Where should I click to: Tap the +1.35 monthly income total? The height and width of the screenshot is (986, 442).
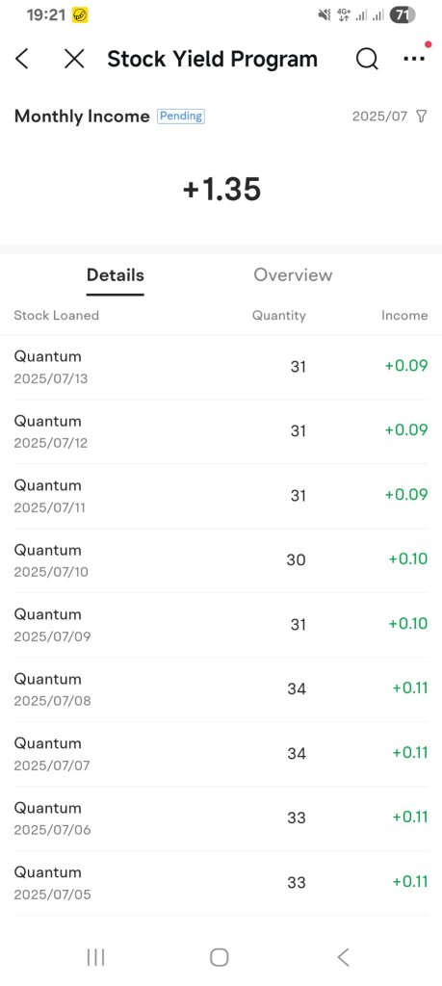tap(221, 190)
